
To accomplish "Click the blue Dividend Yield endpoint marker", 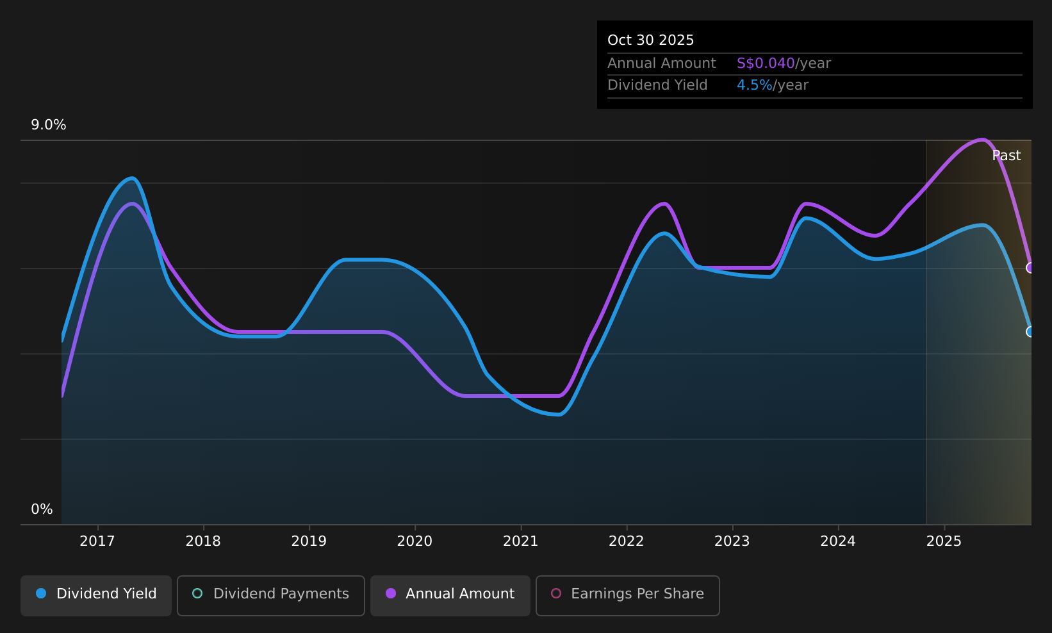I will tap(1030, 332).
